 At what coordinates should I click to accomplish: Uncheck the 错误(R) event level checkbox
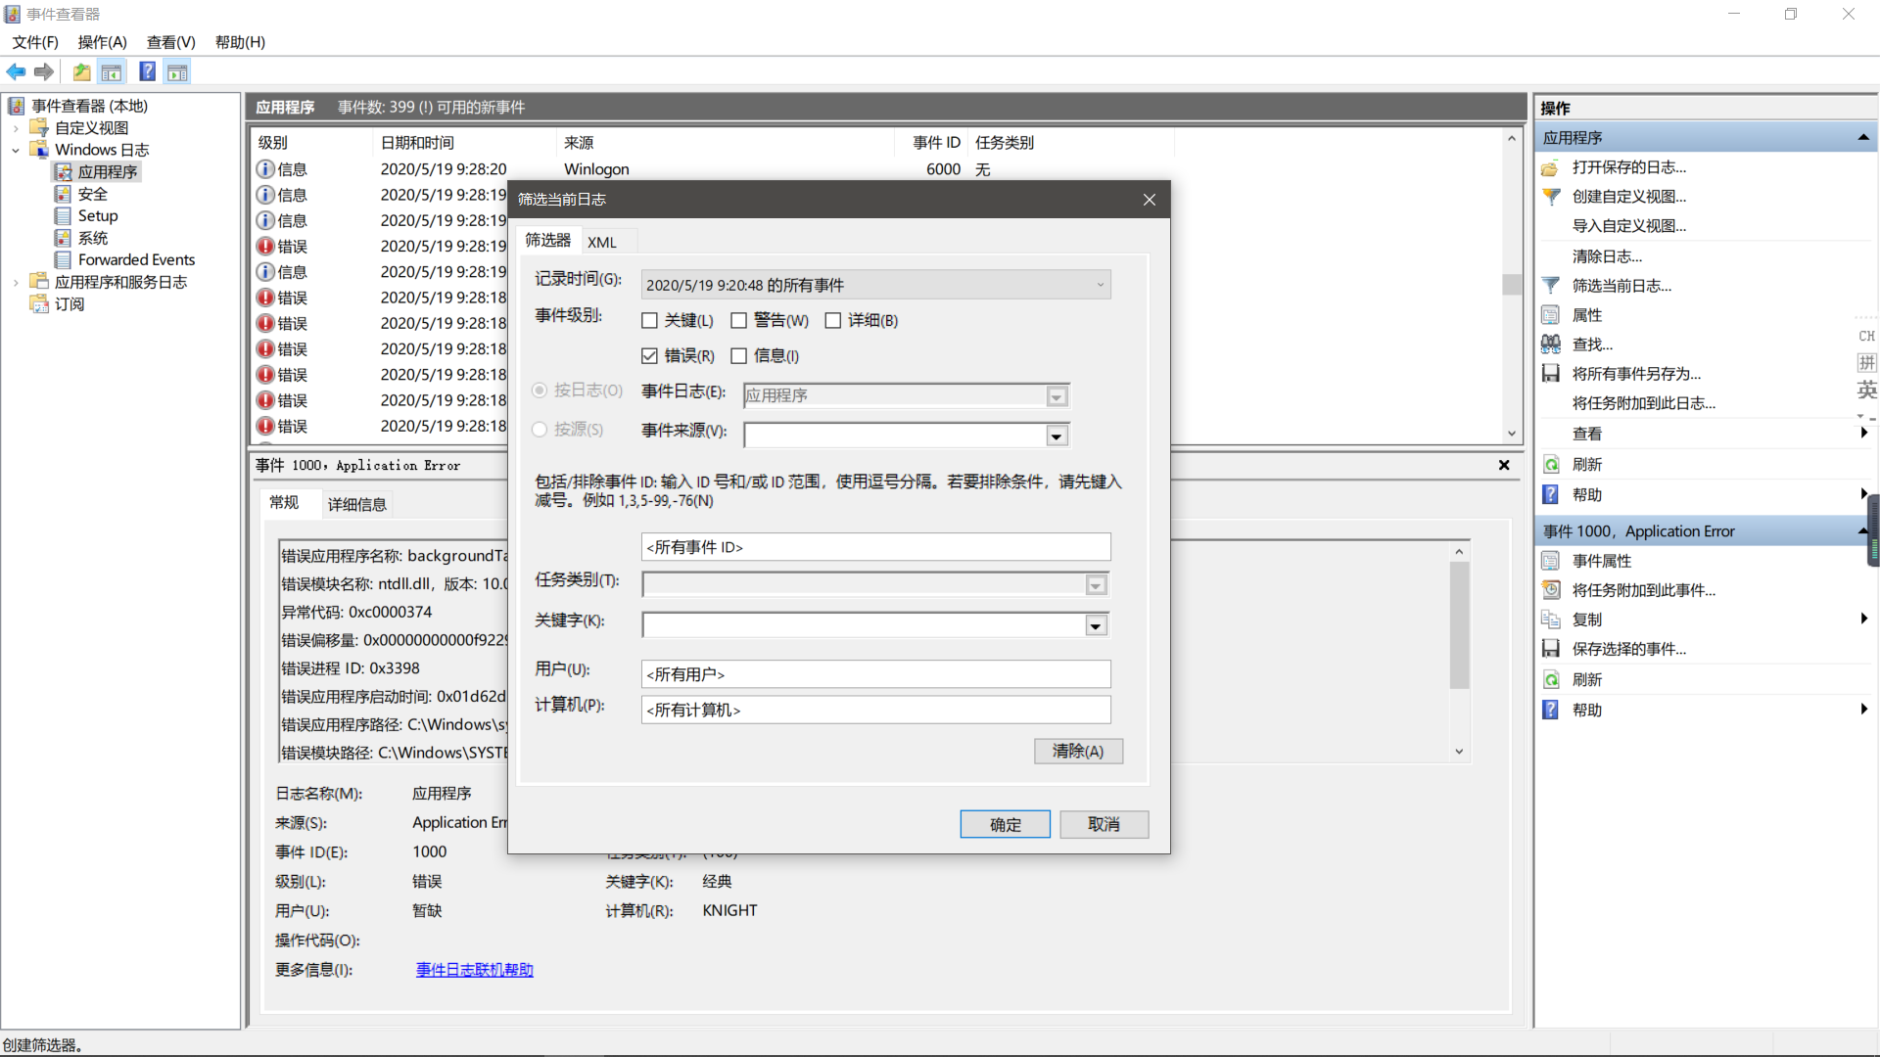coord(649,355)
